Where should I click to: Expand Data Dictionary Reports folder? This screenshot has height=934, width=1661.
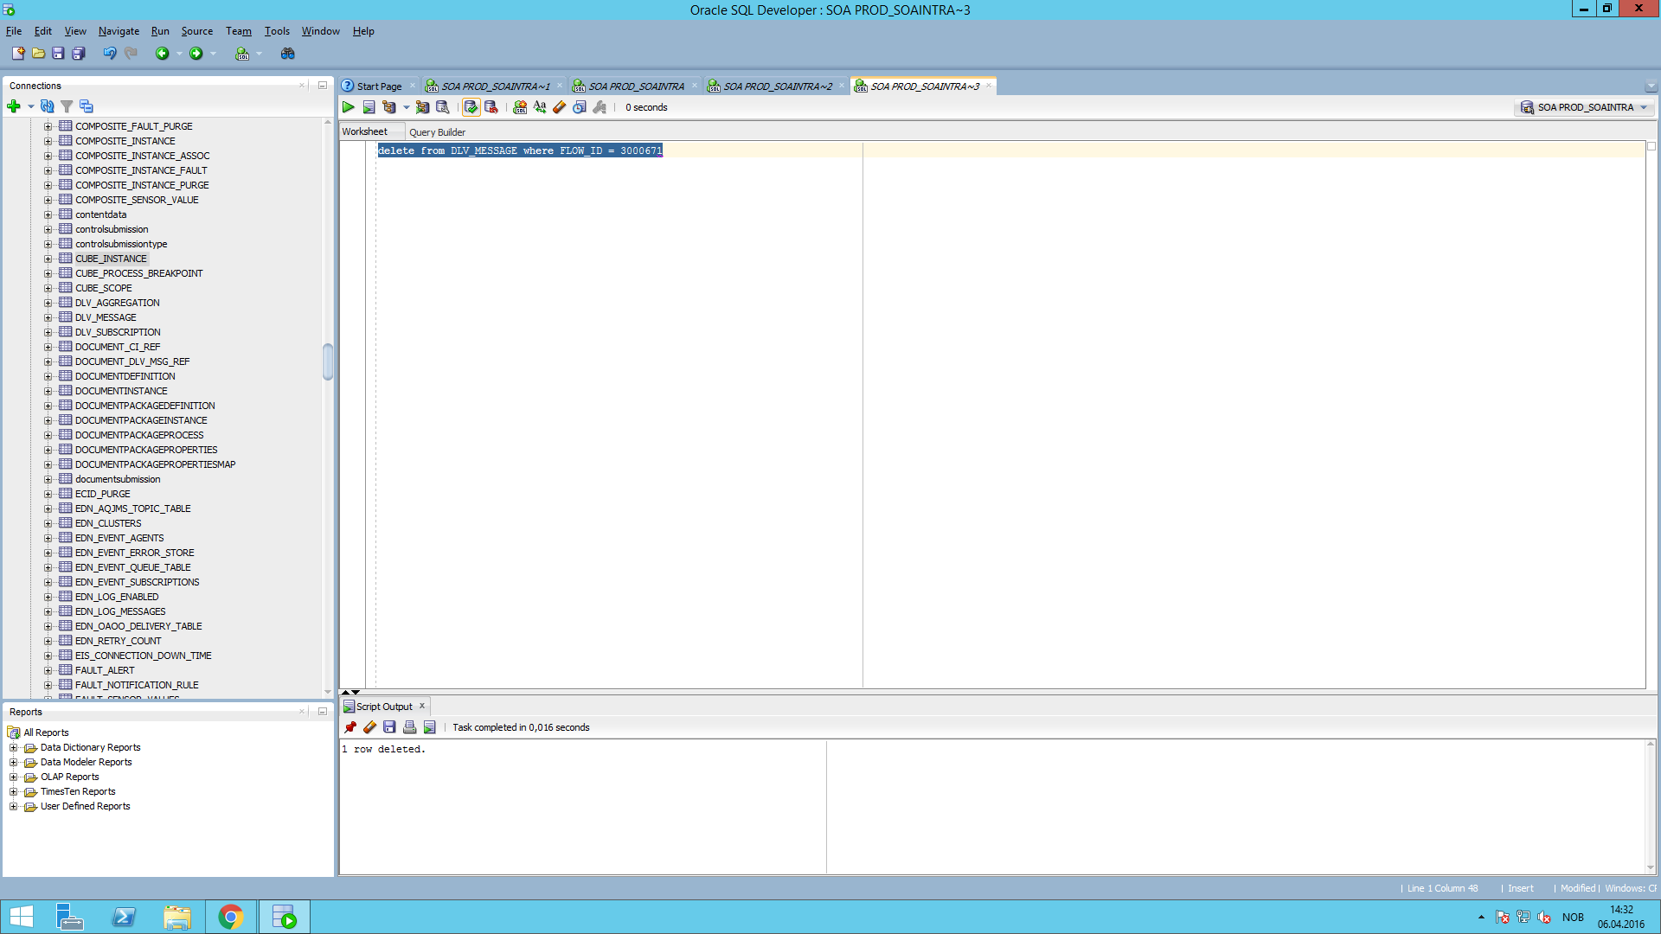pos(13,747)
